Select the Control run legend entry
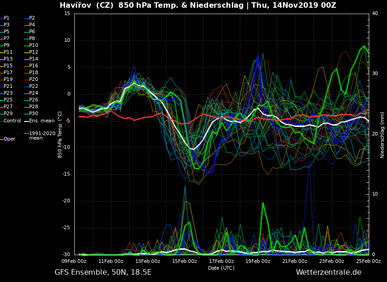This screenshot has height=282, width=387. (12, 121)
